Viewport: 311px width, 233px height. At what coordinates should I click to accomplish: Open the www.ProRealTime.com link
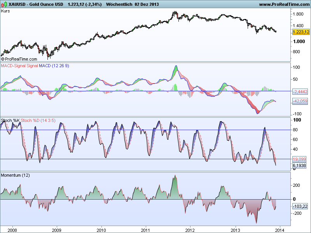pyautogui.click(x=285, y=4)
